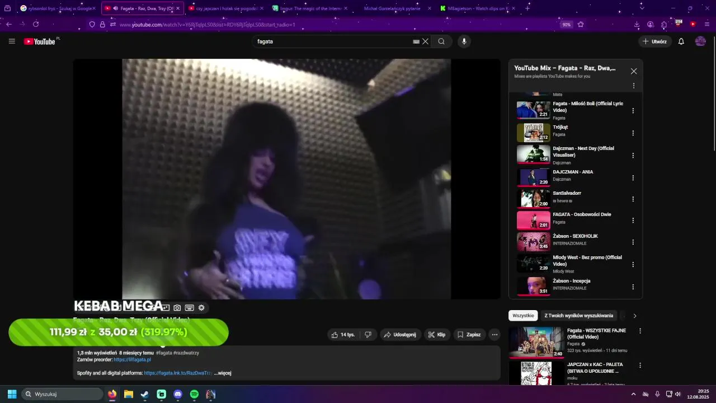The width and height of the screenshot is (716, 403).
Task: Open Steam from the taskbar
Action: pos(145,394)
